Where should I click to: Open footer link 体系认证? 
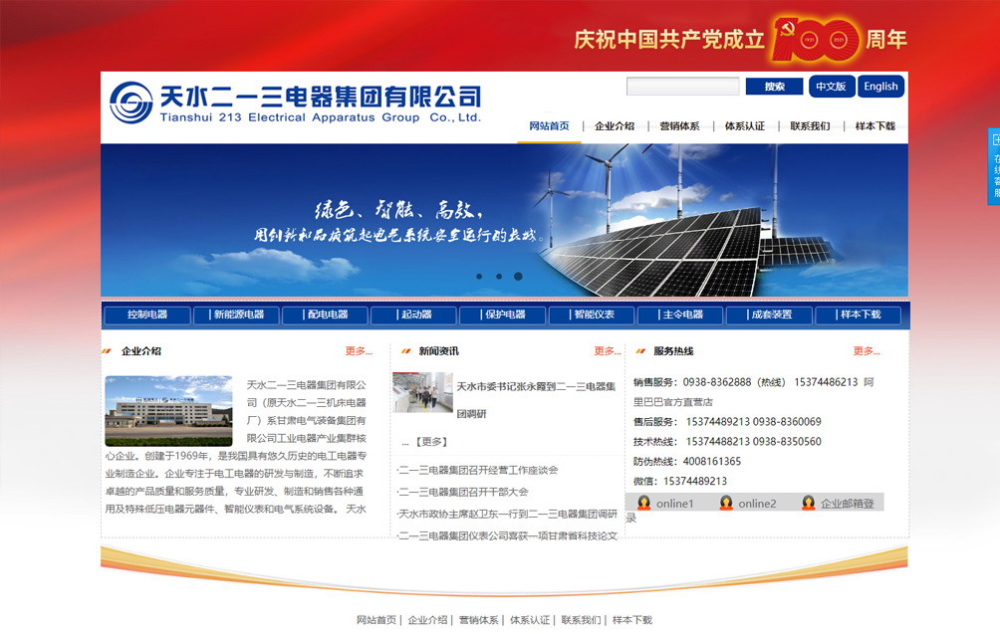pos(530,620)
